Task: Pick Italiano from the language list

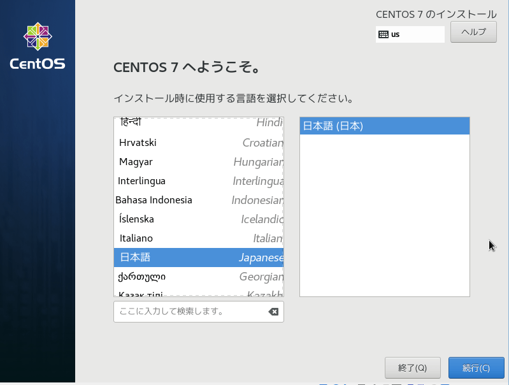Action: [x=199, y=238]
